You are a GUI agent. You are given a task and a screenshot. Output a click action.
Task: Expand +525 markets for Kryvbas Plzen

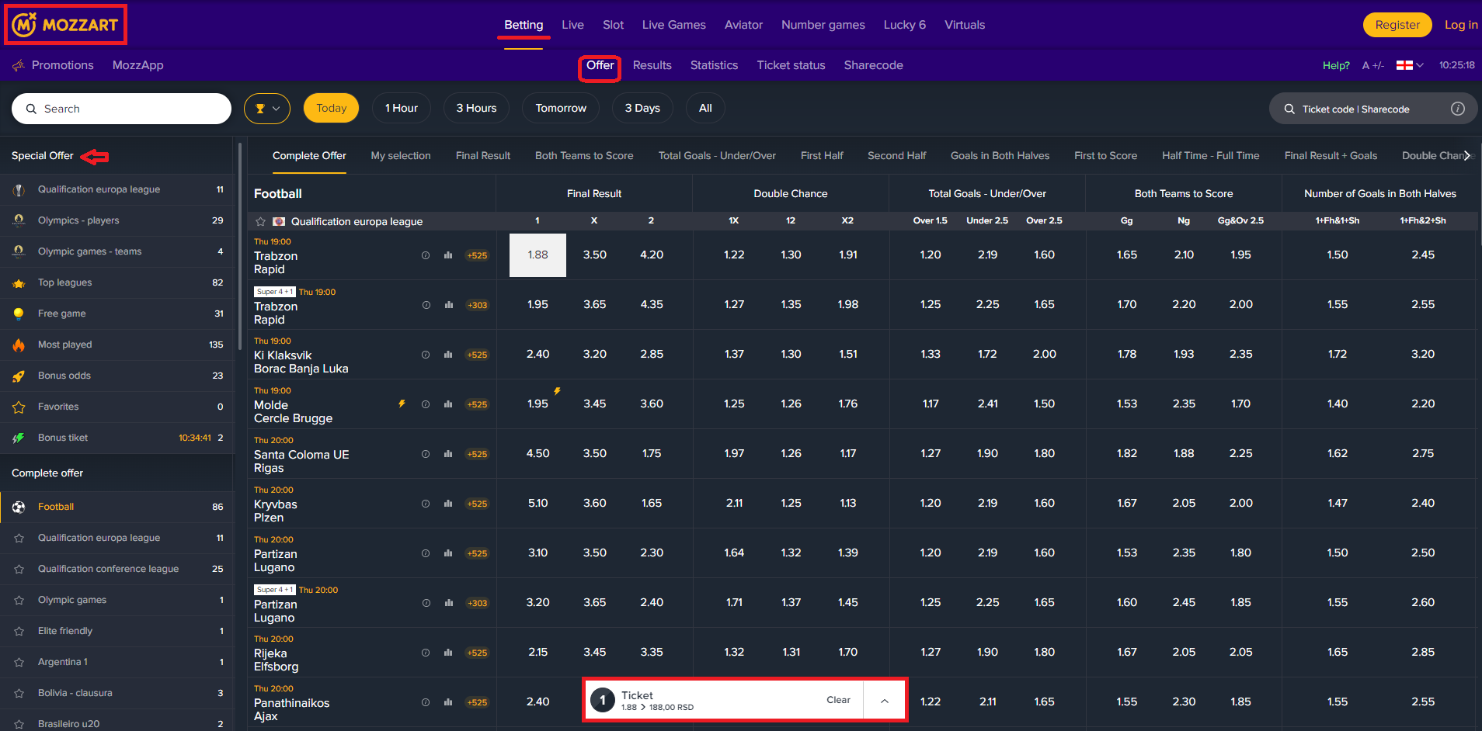tap(477, 504)
